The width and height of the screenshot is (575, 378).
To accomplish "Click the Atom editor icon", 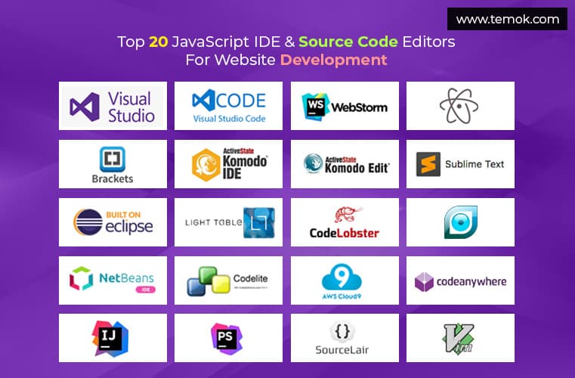I will (459, 106).
